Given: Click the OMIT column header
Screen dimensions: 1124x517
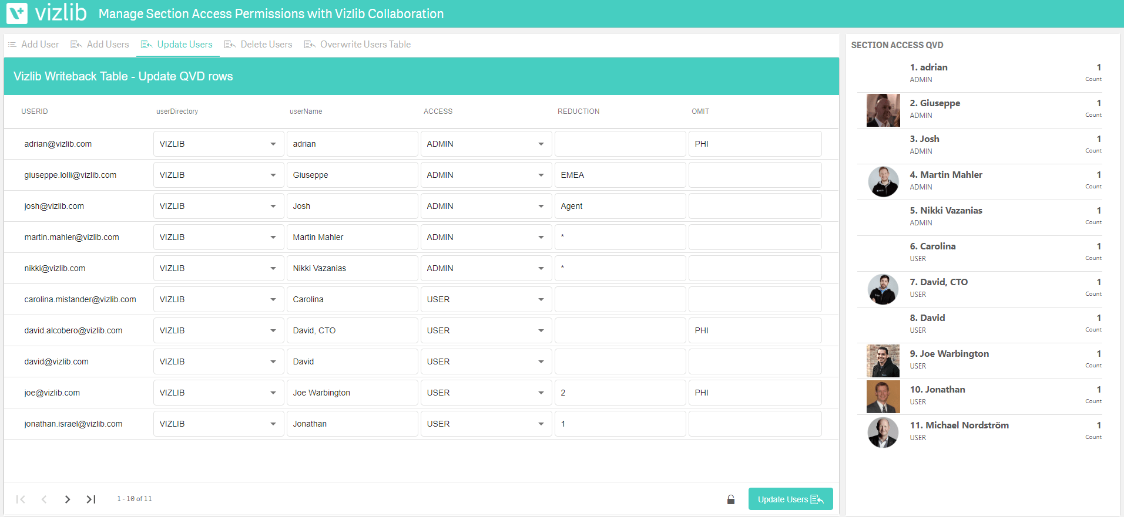Looking at the screenshot, I should point(700,111).
